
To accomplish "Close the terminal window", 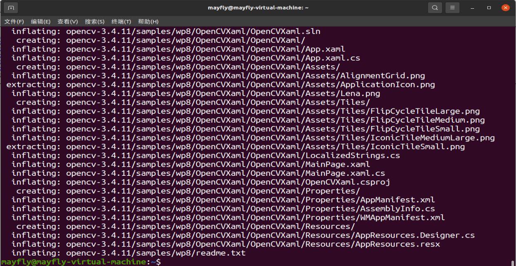I will [x=506, y=7].
